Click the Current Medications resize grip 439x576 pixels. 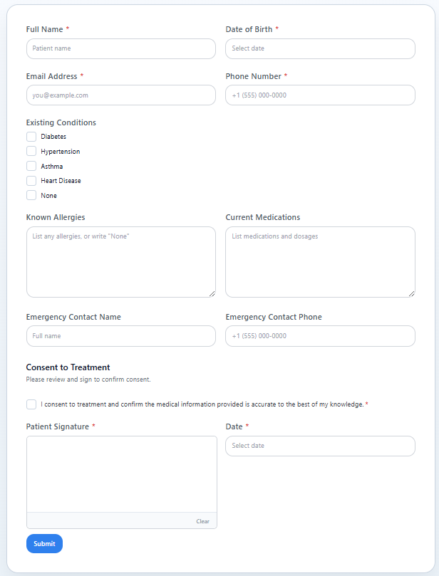click(412, 293)
